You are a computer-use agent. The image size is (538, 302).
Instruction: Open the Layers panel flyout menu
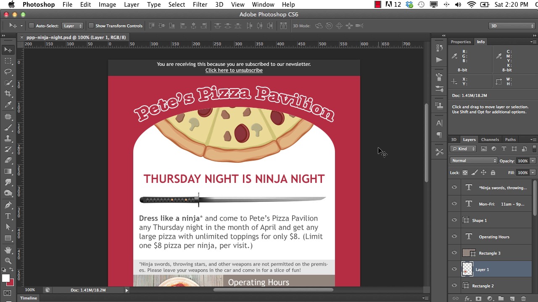[533, 140]
